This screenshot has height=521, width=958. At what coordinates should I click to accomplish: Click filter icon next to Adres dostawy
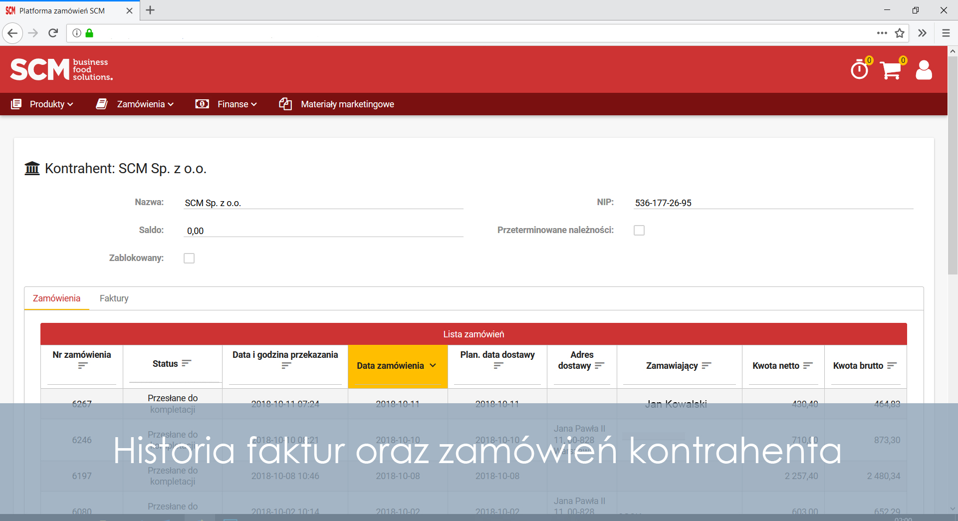coord(599,366)
